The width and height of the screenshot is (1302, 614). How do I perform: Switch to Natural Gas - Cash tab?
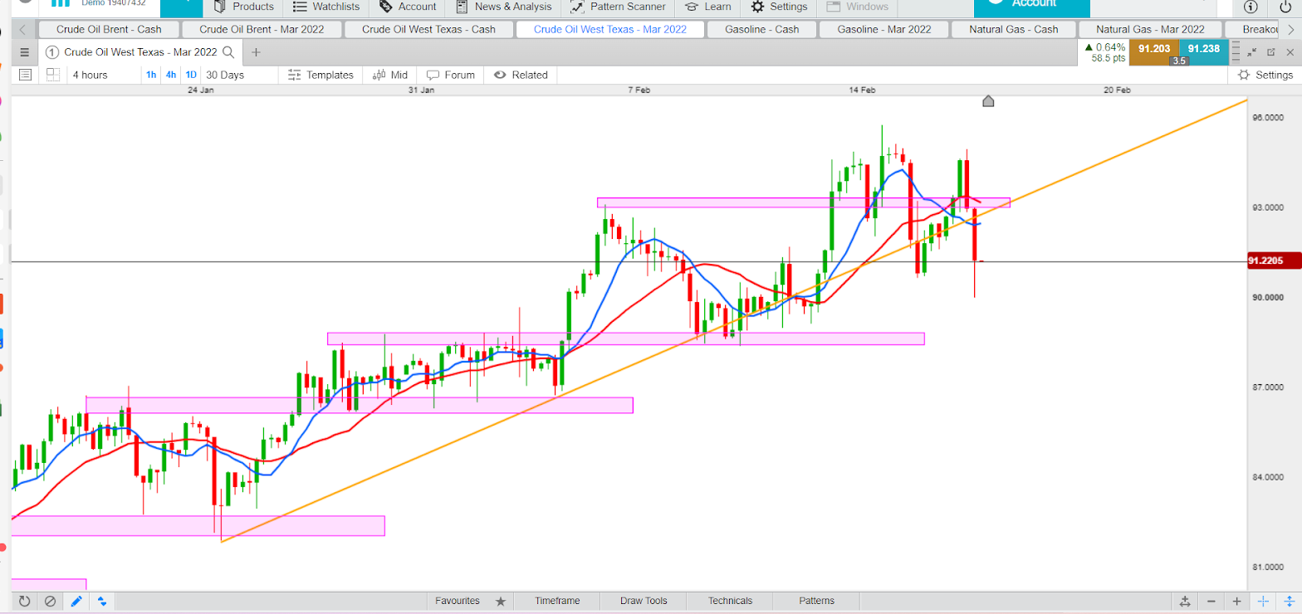(1016, 29)
